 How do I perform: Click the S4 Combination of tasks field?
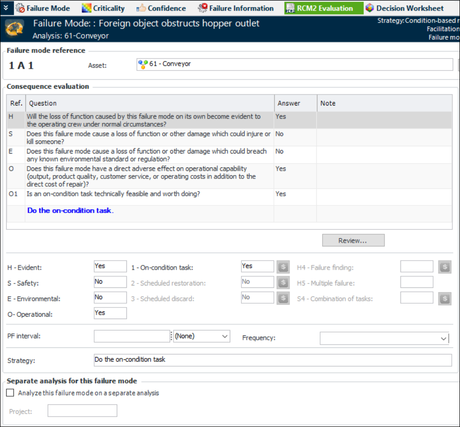(x=417, y=297)
